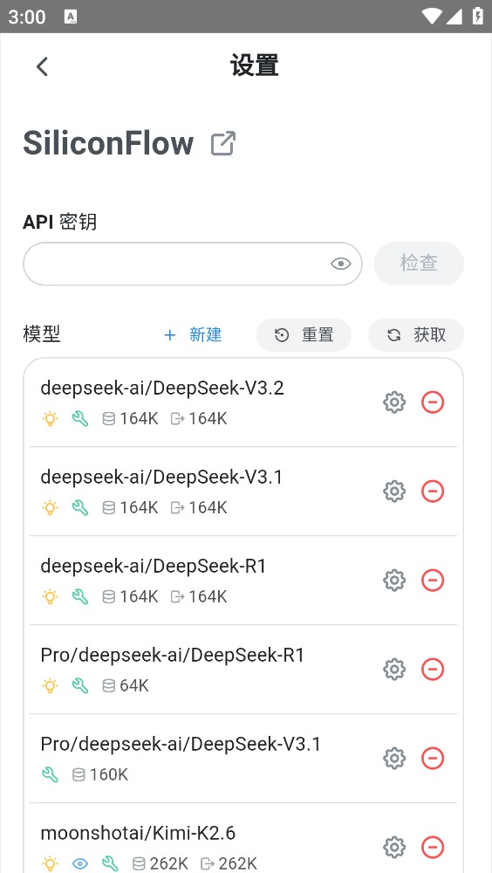This screenshot has width=492, height=873.
Task: Click the 检查 button
Action: [419, 264]
